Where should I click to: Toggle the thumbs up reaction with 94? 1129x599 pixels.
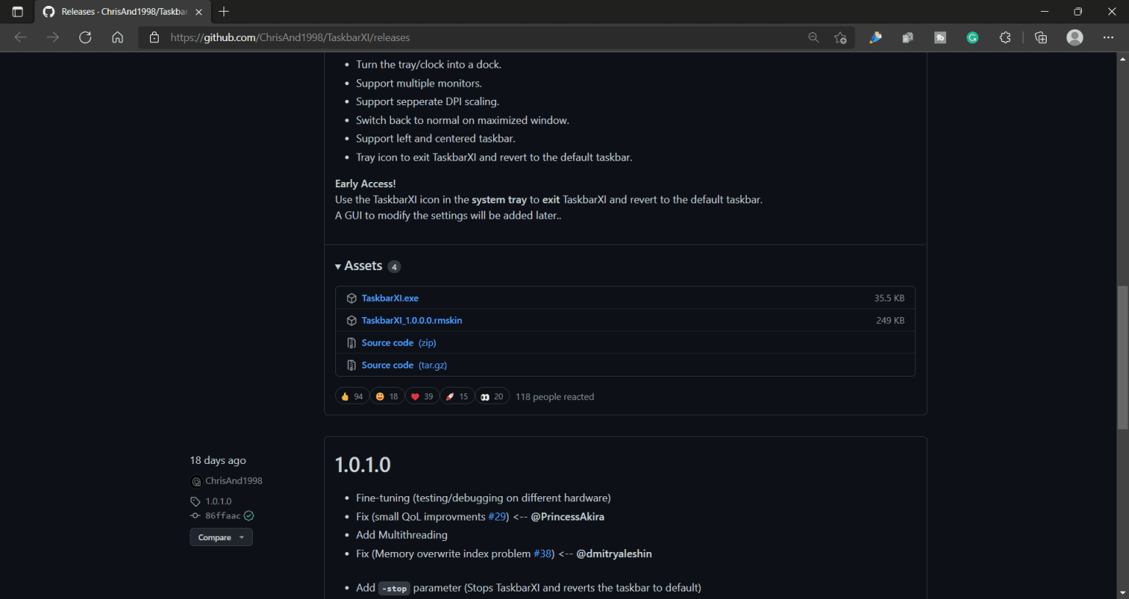coord(352,396)
